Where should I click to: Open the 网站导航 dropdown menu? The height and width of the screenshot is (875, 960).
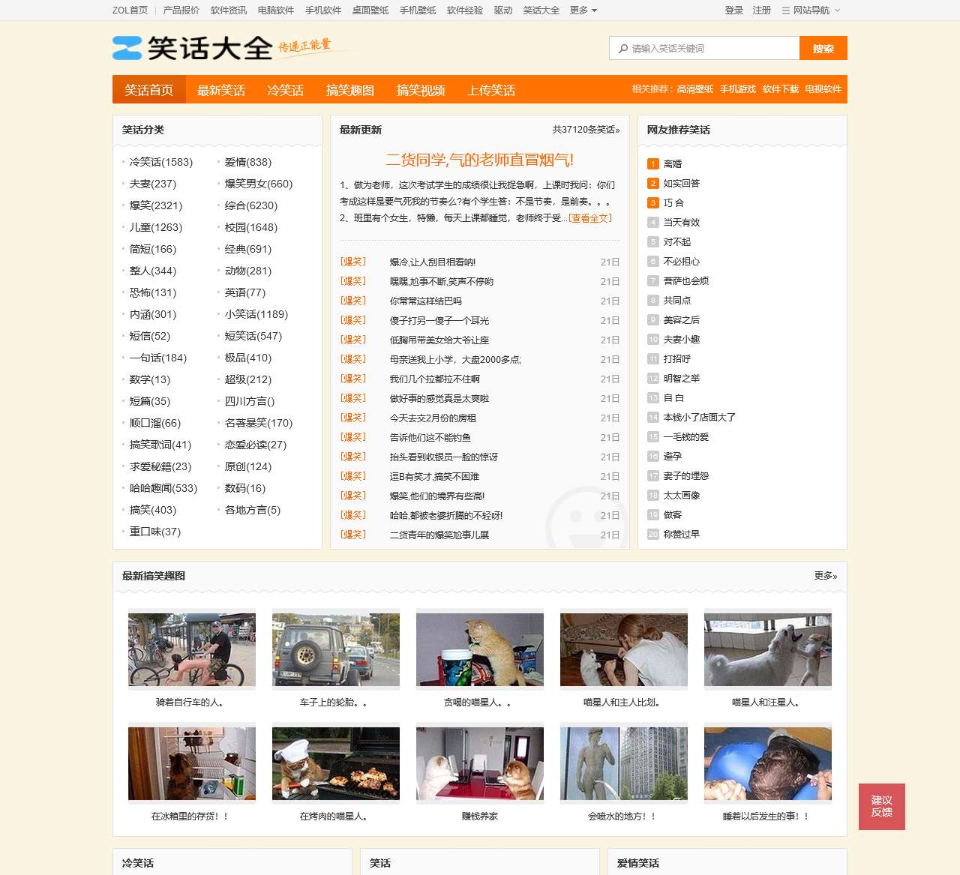click(811, 10)
